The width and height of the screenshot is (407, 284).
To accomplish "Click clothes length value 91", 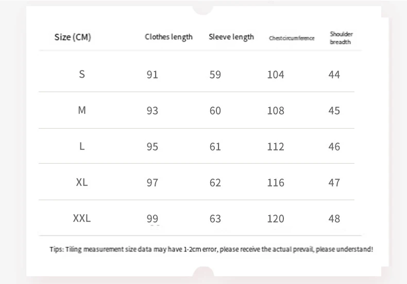I will point(152,75).
